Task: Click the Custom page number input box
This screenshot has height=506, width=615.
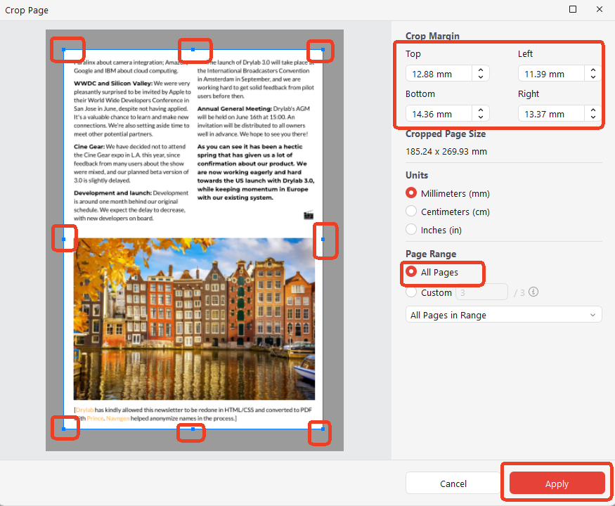Action: pos(481,292)
